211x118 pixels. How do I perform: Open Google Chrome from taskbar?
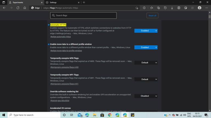(x=110, y=115)
